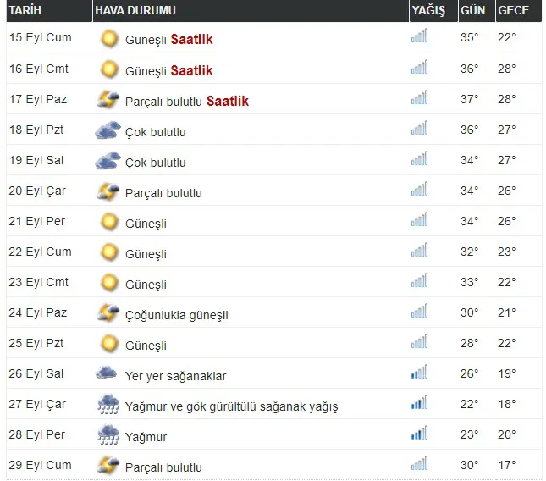
Task: Click the partly cloudy icon for 17 Eyl Paz
Action: pos(108,100)
